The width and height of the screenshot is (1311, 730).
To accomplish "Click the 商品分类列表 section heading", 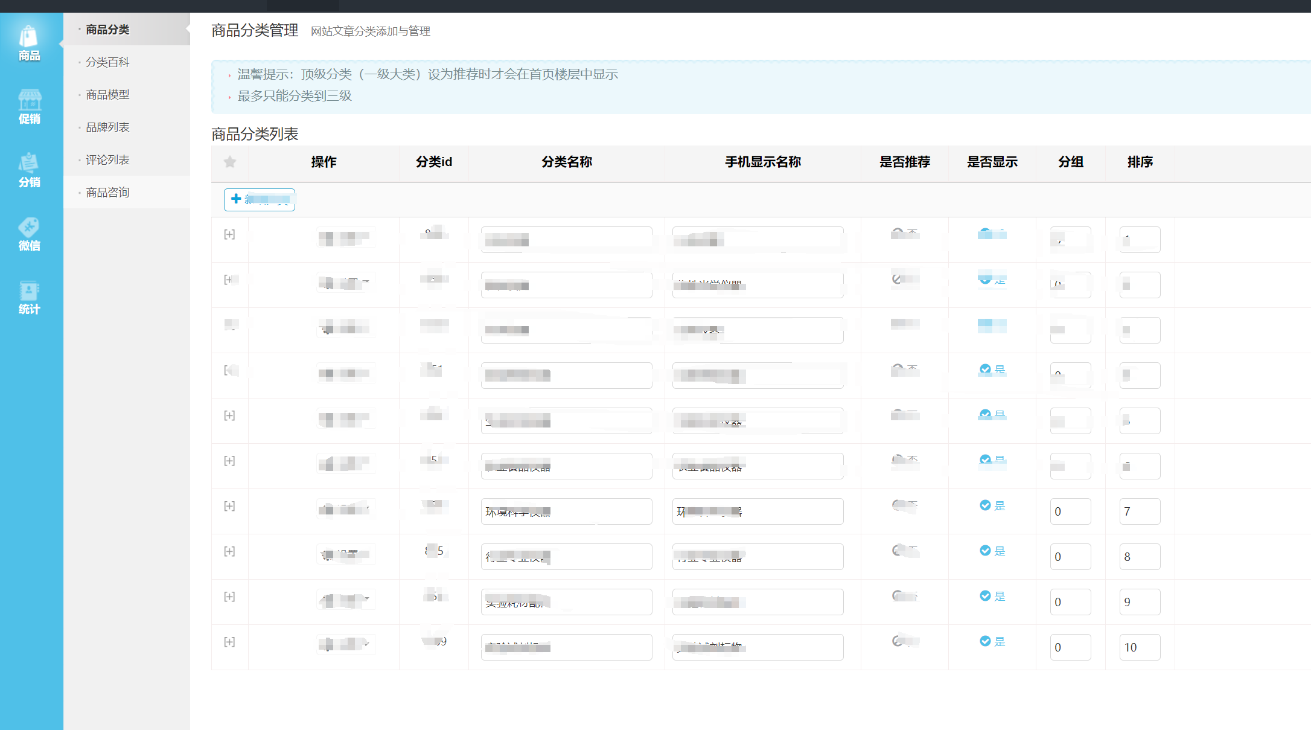I will (255, 134).
